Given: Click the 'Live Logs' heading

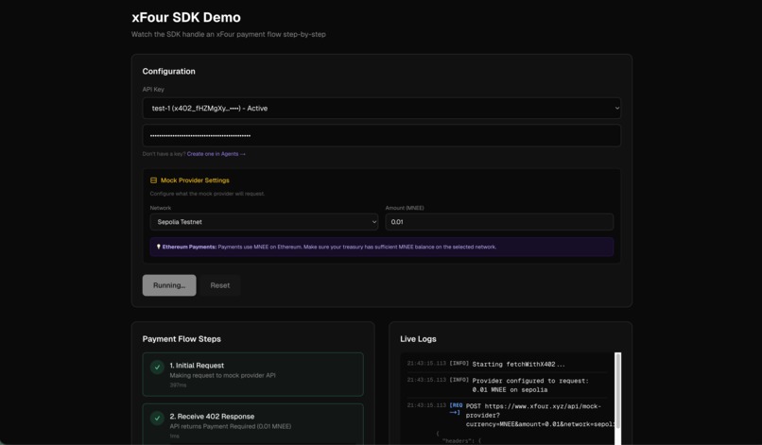Looking at the screenshot, I should (x=418, y=338).
